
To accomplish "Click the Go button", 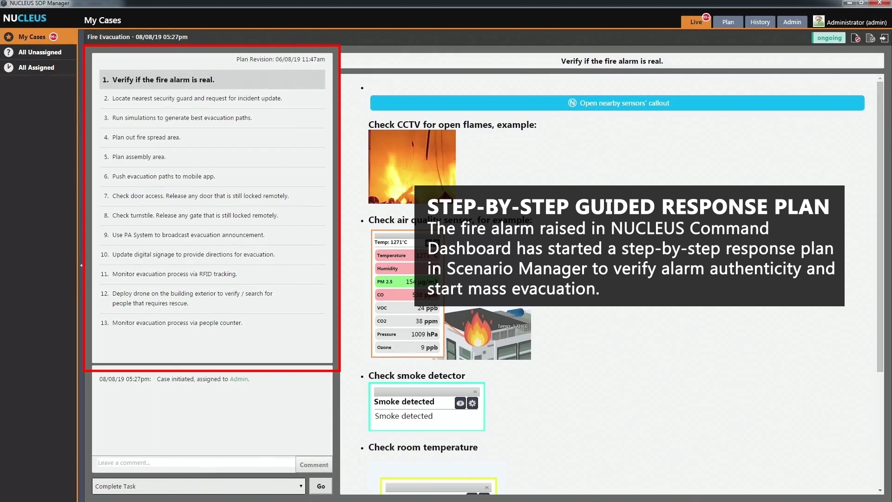I will (321, 486).
